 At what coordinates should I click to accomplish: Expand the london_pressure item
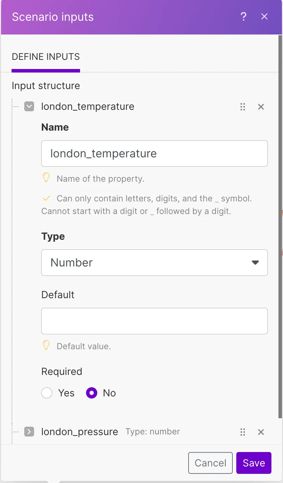point(29,432)
